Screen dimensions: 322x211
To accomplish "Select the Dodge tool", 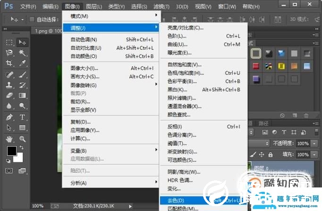I will (x=22, y=106).
